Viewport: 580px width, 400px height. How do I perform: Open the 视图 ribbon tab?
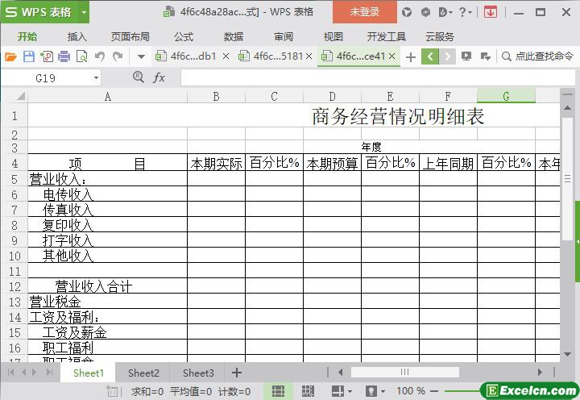pos(333,36)
